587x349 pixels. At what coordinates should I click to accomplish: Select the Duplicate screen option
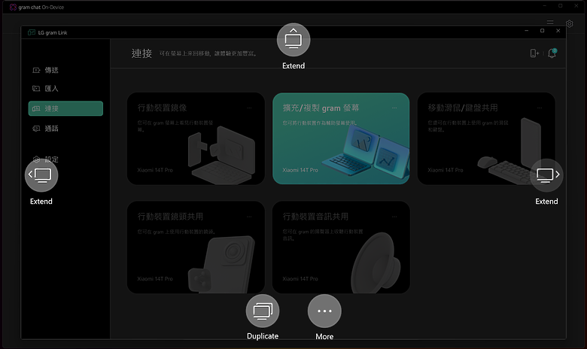(263, 311)
